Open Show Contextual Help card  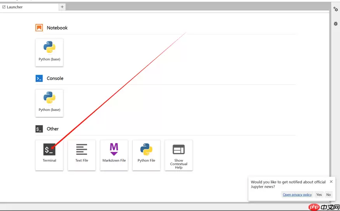pos(178,155)
